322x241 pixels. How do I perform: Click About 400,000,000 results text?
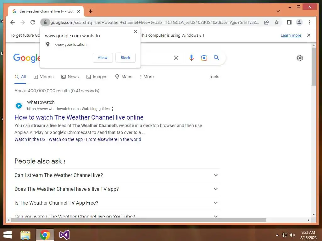[x=57, y=91]
